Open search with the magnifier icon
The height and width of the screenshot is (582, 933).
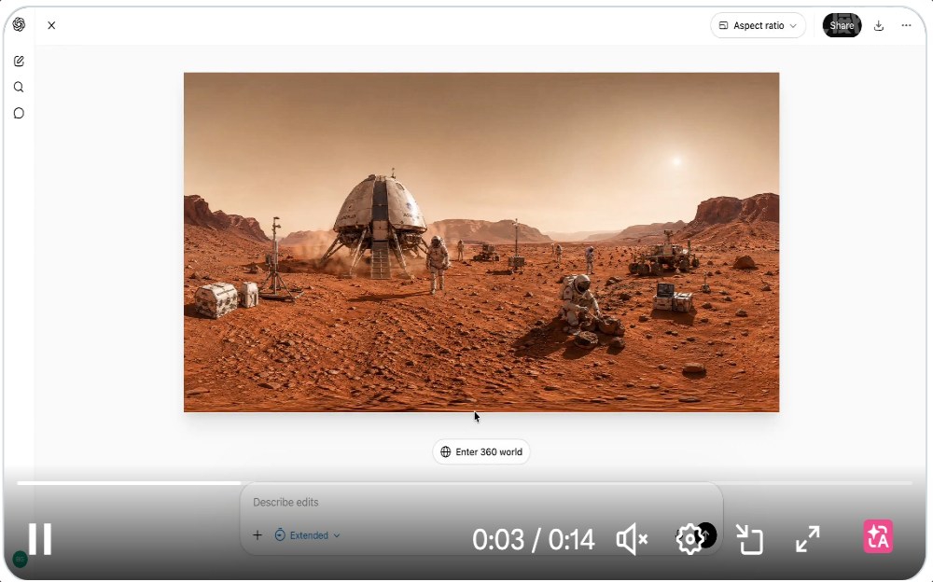click(19, 88)
